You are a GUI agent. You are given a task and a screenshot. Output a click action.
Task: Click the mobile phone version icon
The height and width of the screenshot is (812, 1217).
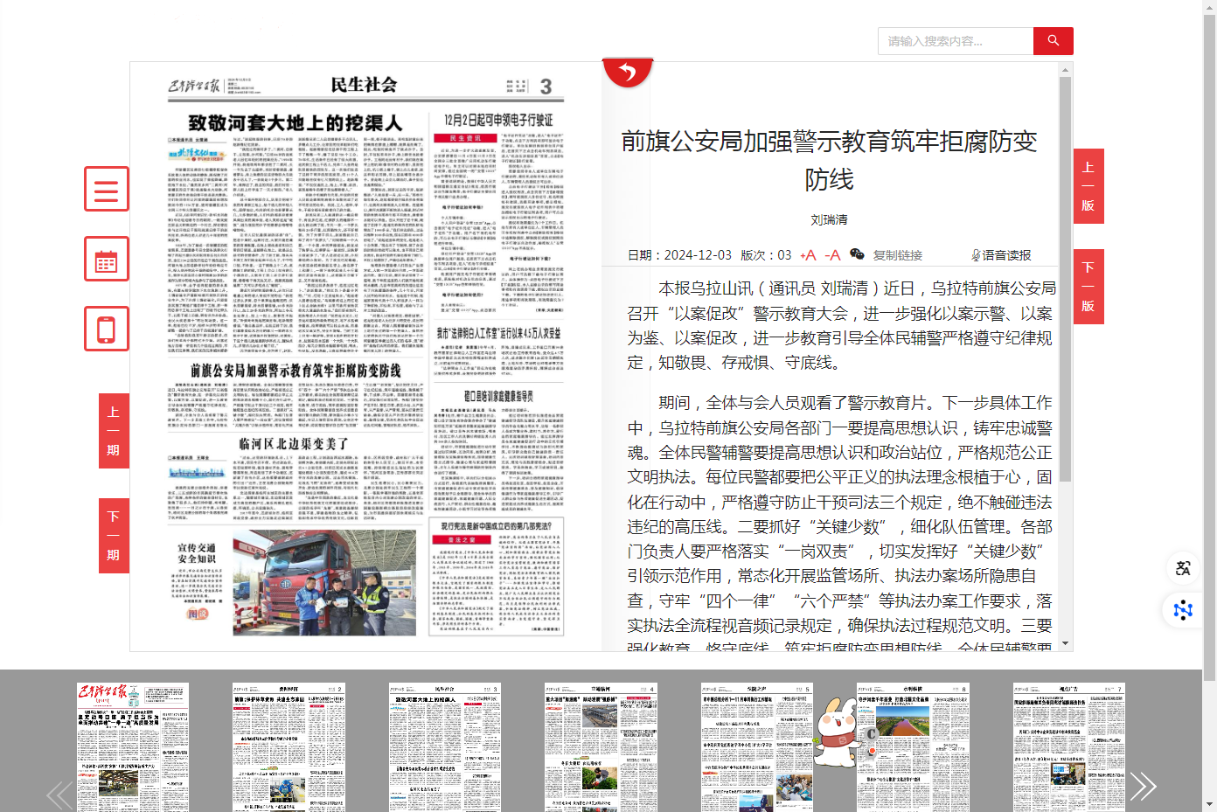pyautogui.click(x=107, y=329)
